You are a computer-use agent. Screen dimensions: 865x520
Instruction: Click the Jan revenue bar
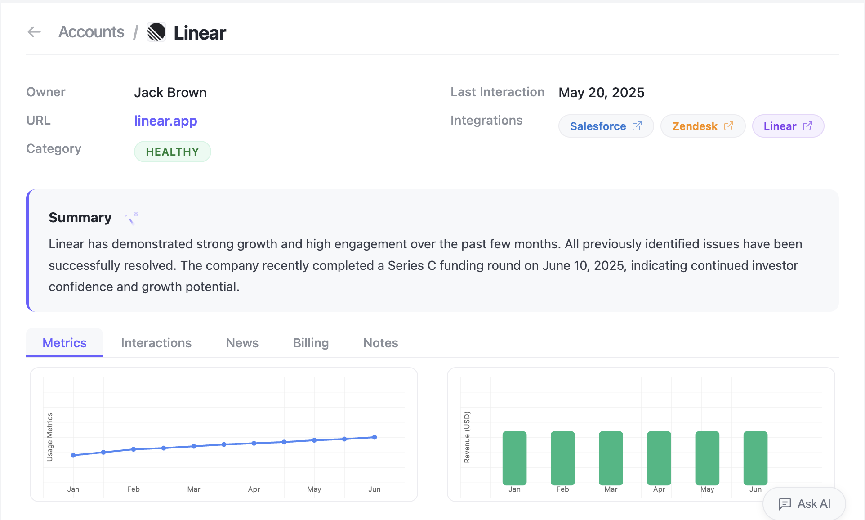point(514,458)
